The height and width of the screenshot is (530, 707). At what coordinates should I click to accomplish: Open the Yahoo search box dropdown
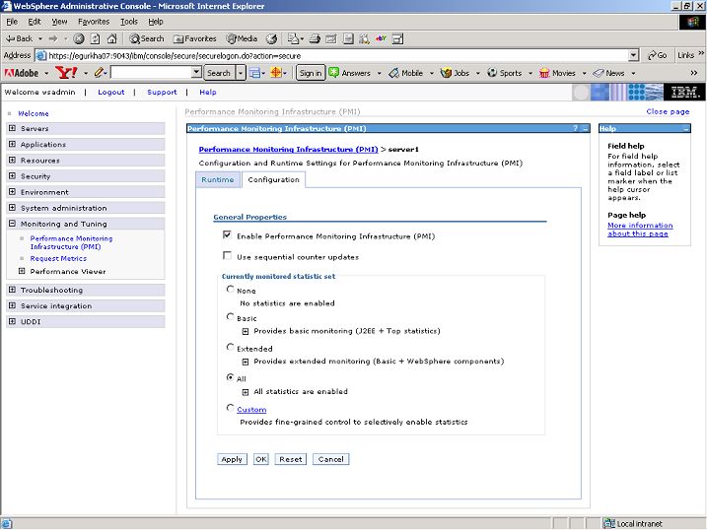(x=196, y=72)
